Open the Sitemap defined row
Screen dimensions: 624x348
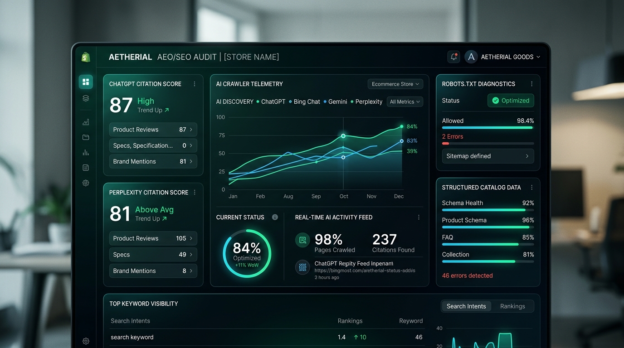[x=488, y=156]
